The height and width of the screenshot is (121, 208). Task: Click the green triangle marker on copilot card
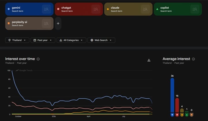157,9
